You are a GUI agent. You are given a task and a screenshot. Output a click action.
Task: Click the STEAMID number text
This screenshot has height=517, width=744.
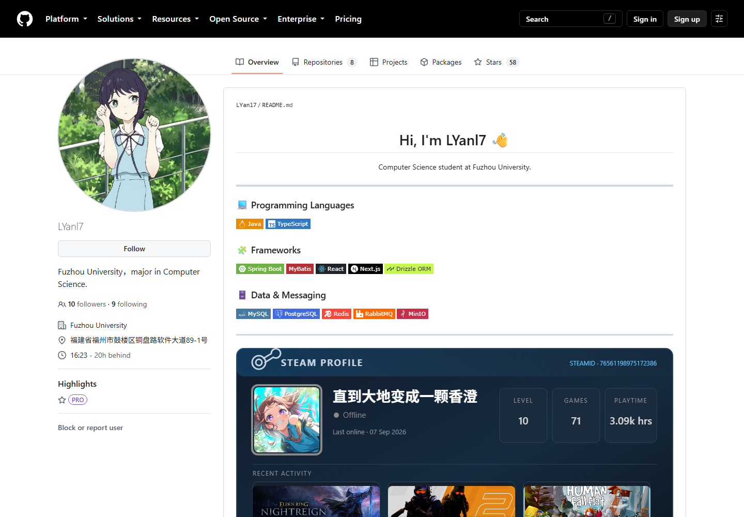tap(613, 363)
